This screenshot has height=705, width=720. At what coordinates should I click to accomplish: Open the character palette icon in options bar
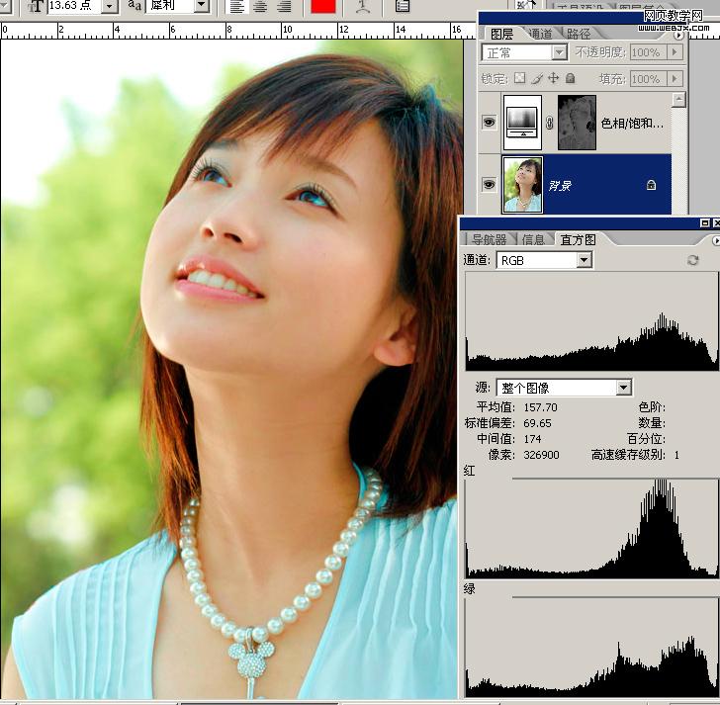coord(403,7)
